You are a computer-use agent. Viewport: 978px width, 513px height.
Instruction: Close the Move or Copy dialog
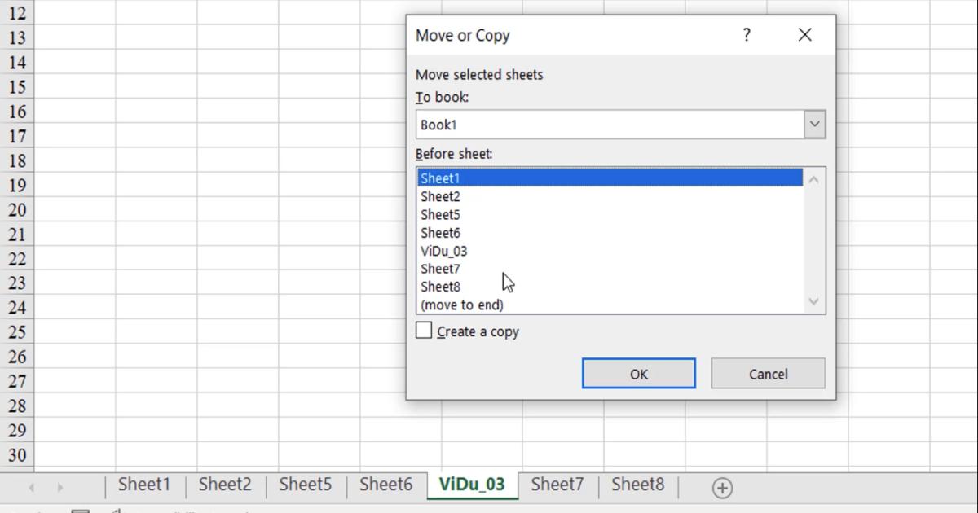tap(804, 35)
